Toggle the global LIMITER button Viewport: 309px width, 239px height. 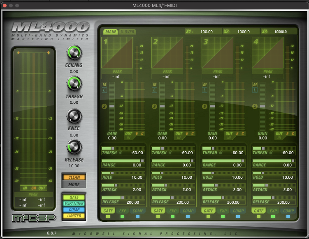click(74, 216)
